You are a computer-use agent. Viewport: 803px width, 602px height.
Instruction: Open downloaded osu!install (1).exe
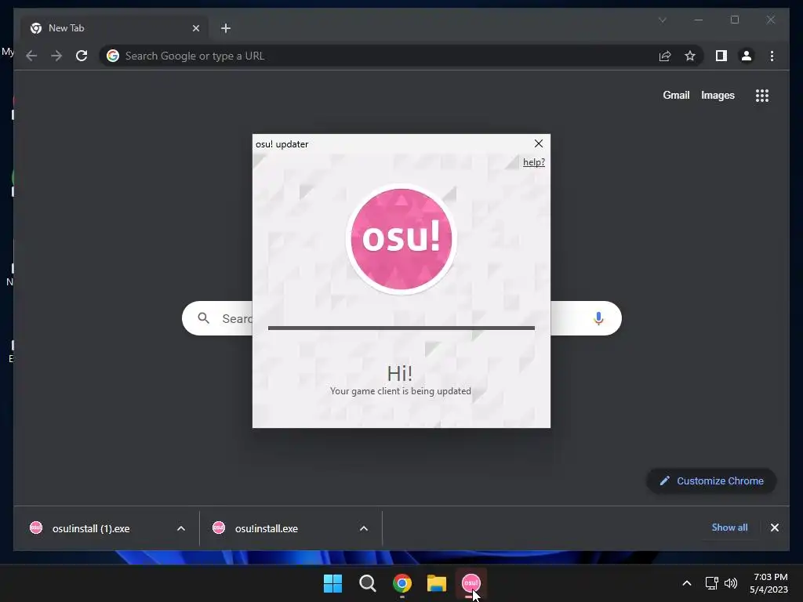tap(91, 528)
